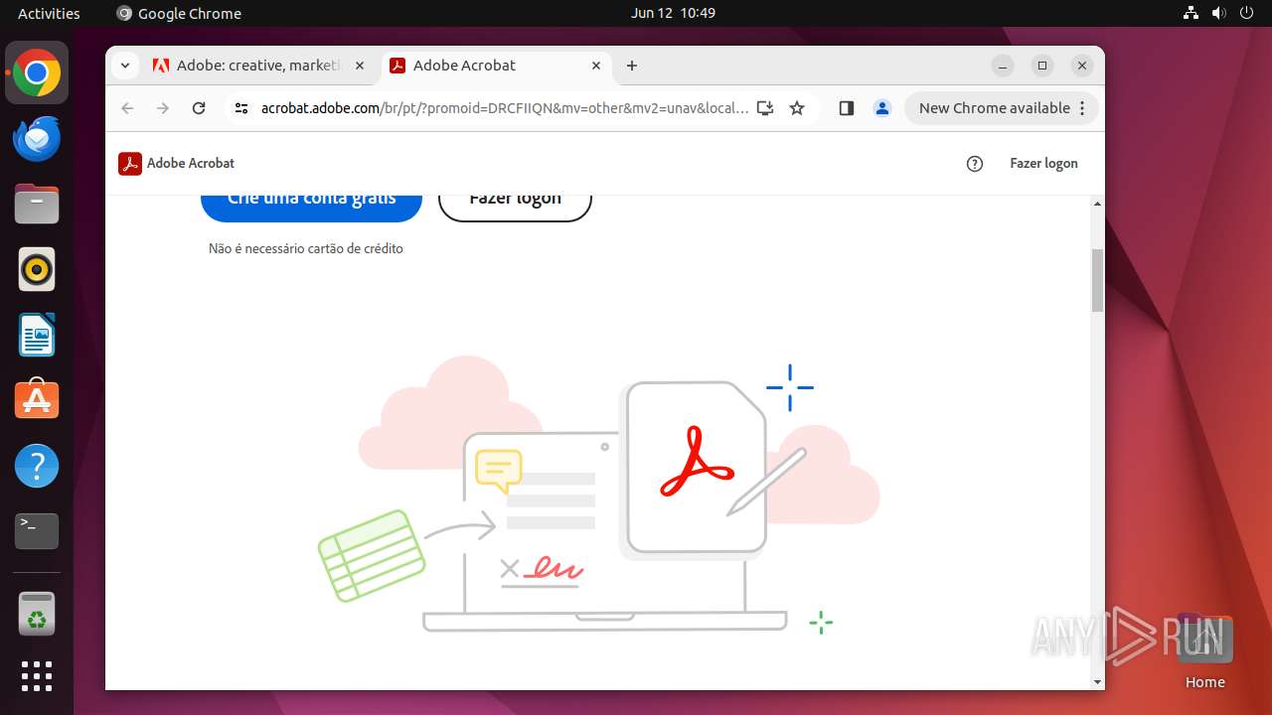
Task: Click the PDF document illustration
Action: [x=697, y=468]
